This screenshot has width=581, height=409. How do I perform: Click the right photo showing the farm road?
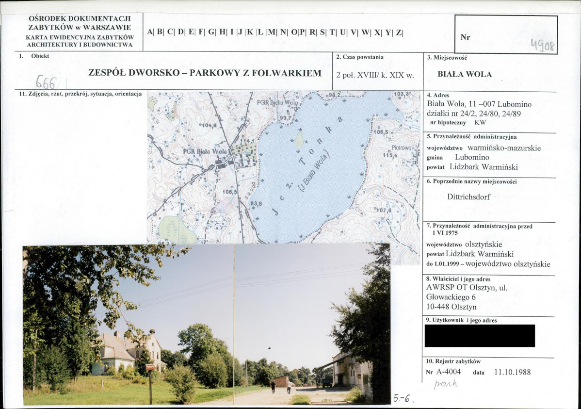pos(312,324)
